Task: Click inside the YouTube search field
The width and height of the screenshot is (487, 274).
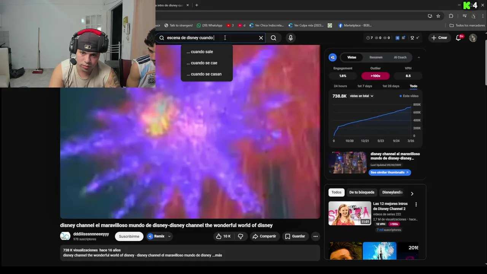Action: pyautogui.click(x=211, y=38)
